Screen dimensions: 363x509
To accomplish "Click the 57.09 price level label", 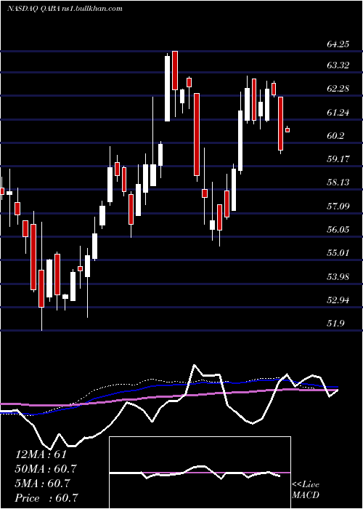I will (338, 206).
